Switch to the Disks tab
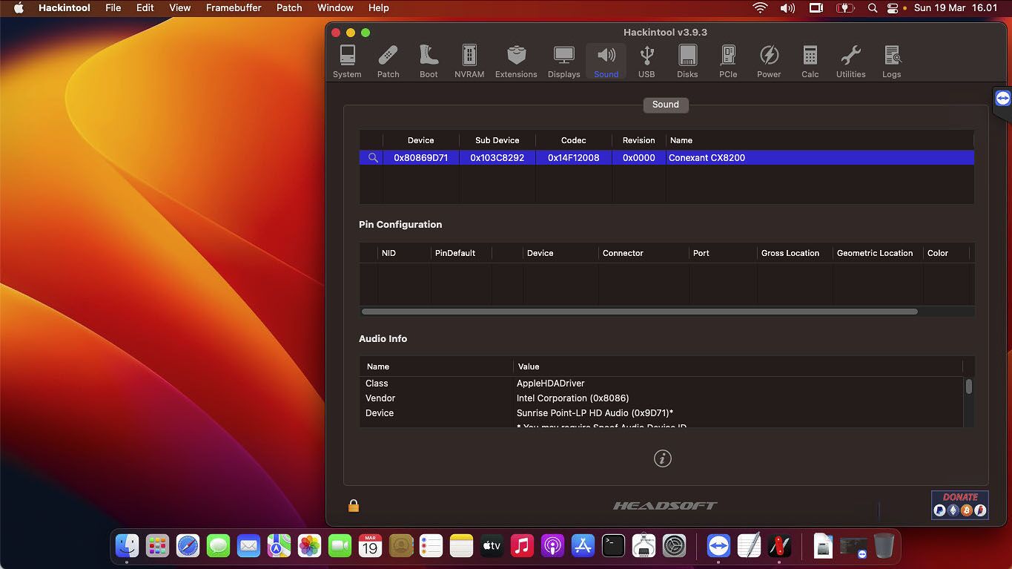The width and height of the screenshot is (1012, 569). [687, 60]
